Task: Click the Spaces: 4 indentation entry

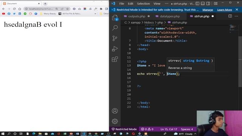Action: click(x=187, y=129)
